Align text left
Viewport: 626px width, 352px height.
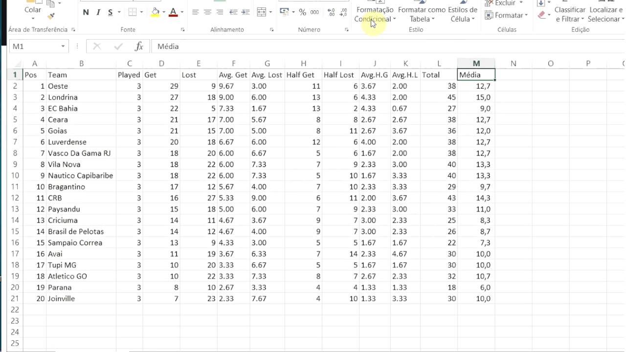(196, 12)
